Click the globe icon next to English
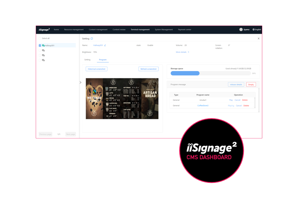The height and width of the screenshot is (213, 298). 253,30
